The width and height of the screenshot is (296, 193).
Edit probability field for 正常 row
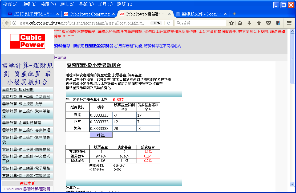point(101,122)
